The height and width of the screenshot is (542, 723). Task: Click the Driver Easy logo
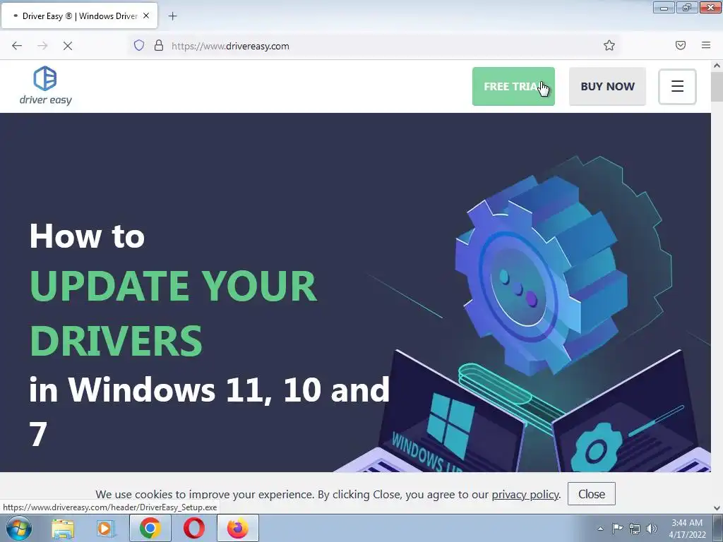pos(46,85)
